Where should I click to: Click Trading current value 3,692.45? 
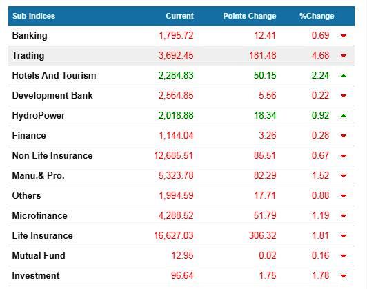pyautogui.click(x=176, y=55)
